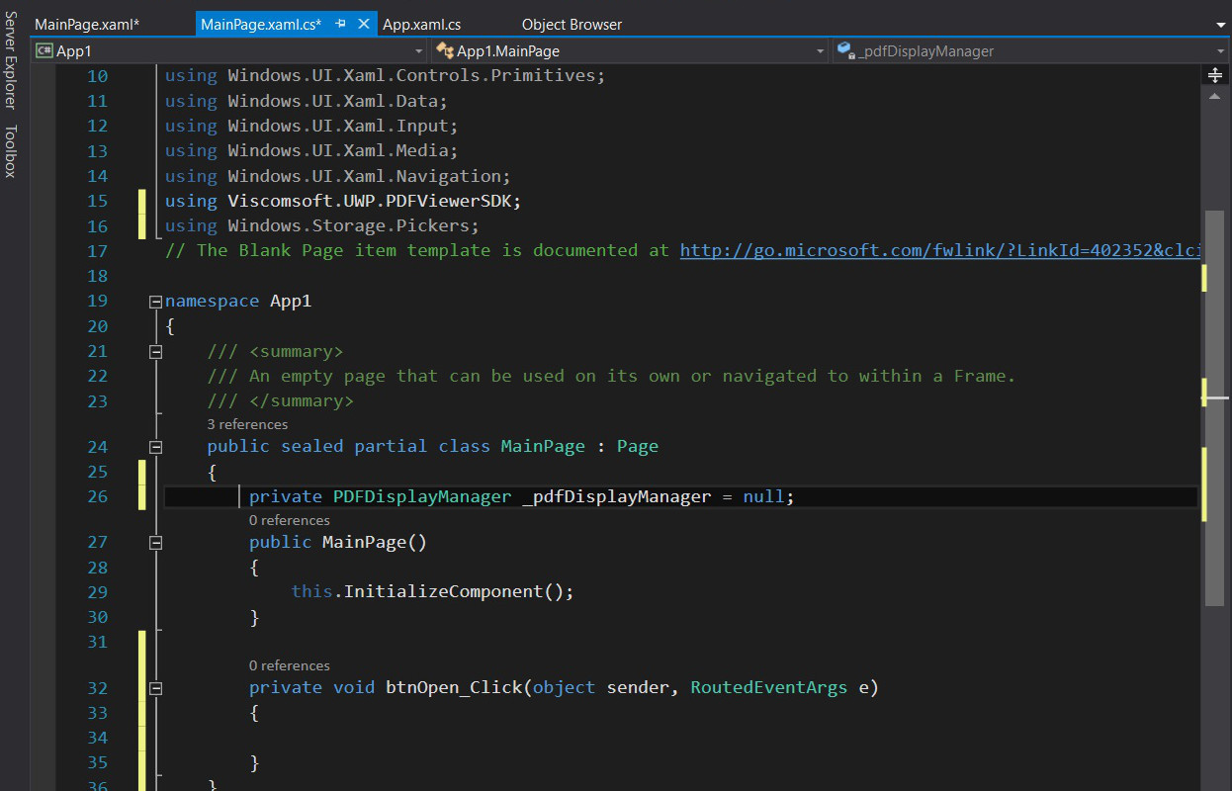
Task: Open the tab overflow list arrow
Action: tap(1220, 25)
